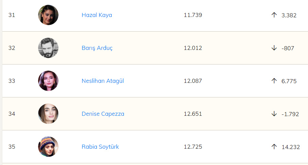Image resolution: width=308 pixels, height=165 pixels.
Task: Open the Barış Arduç name link
Action: point(97,48)
